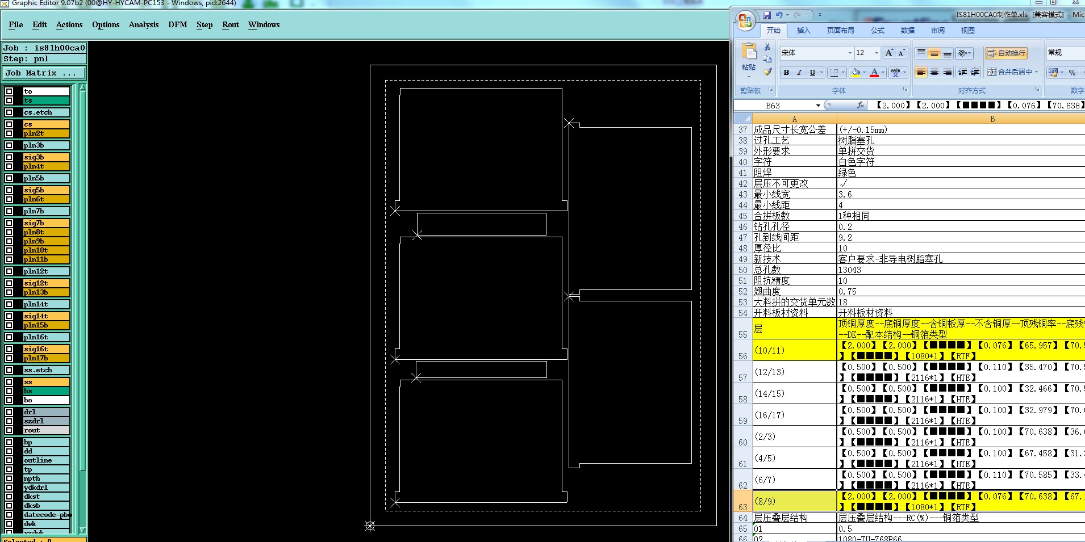The image size is (1085, 542).
Task: Open the 公式 (Formulas) ribbon tab
Action: 878,31
